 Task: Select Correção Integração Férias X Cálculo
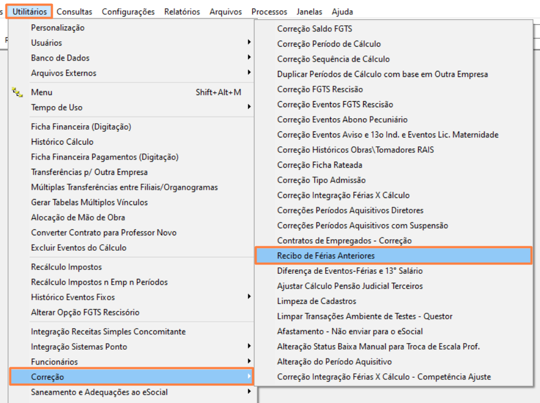(x=394, y=196)
